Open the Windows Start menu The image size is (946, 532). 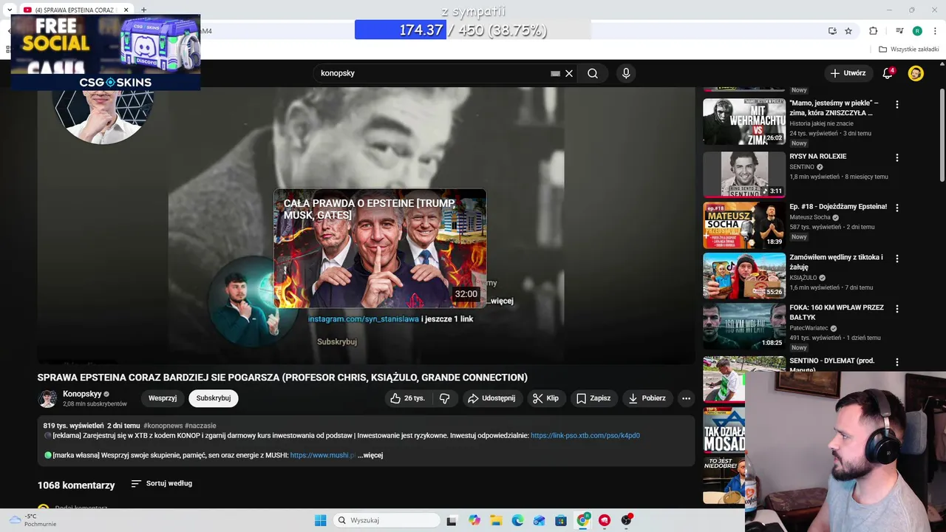[x=320, y=520]
